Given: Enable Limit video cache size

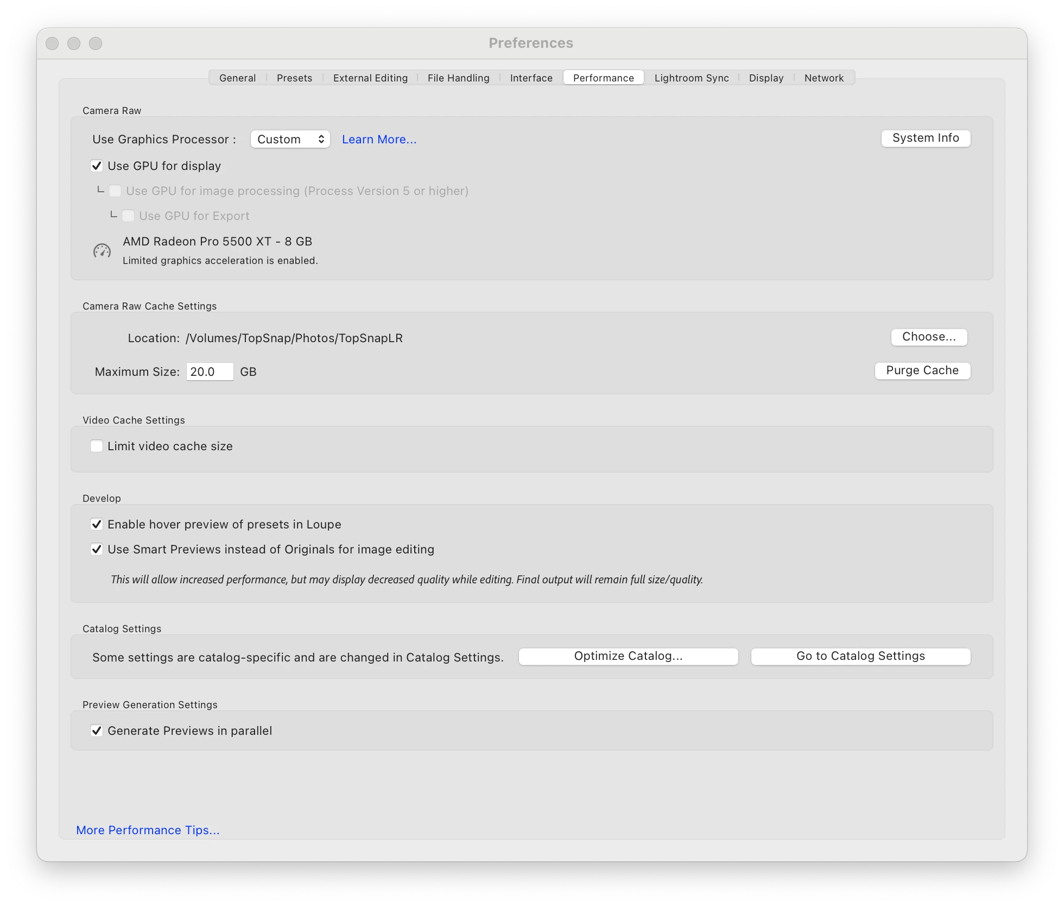Looking at the screenshot, I should pyautogui.click(x=97, y=446).
